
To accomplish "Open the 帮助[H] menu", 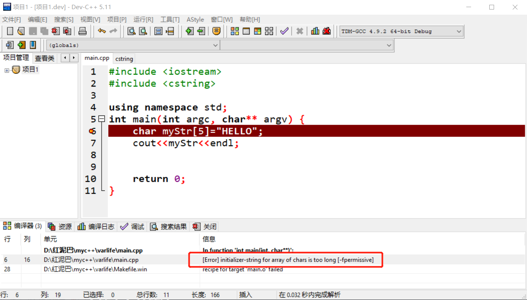I will point(250,19).
